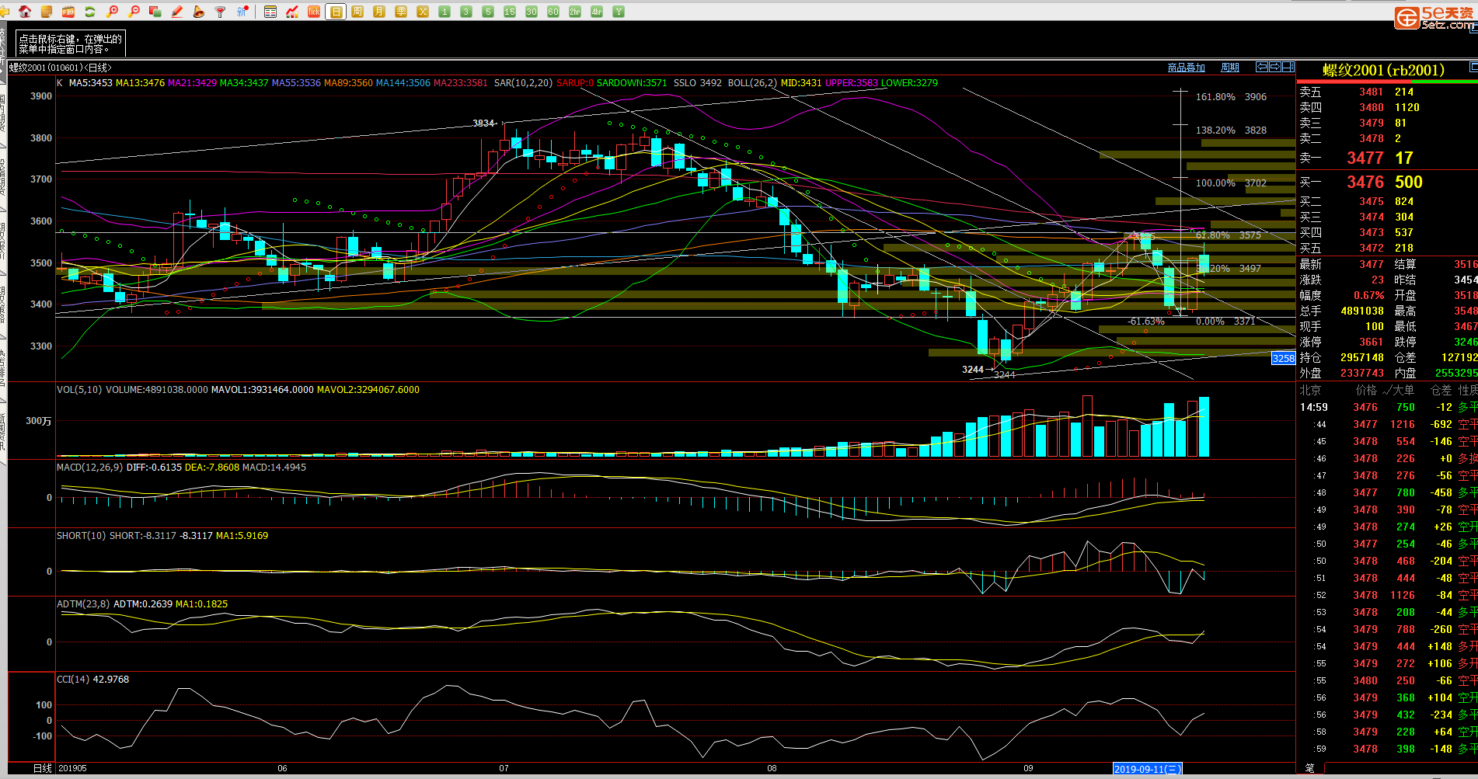The image size is (1478, 779).
Task: Switch to the 4hr chart button
Action: [597, 12]
